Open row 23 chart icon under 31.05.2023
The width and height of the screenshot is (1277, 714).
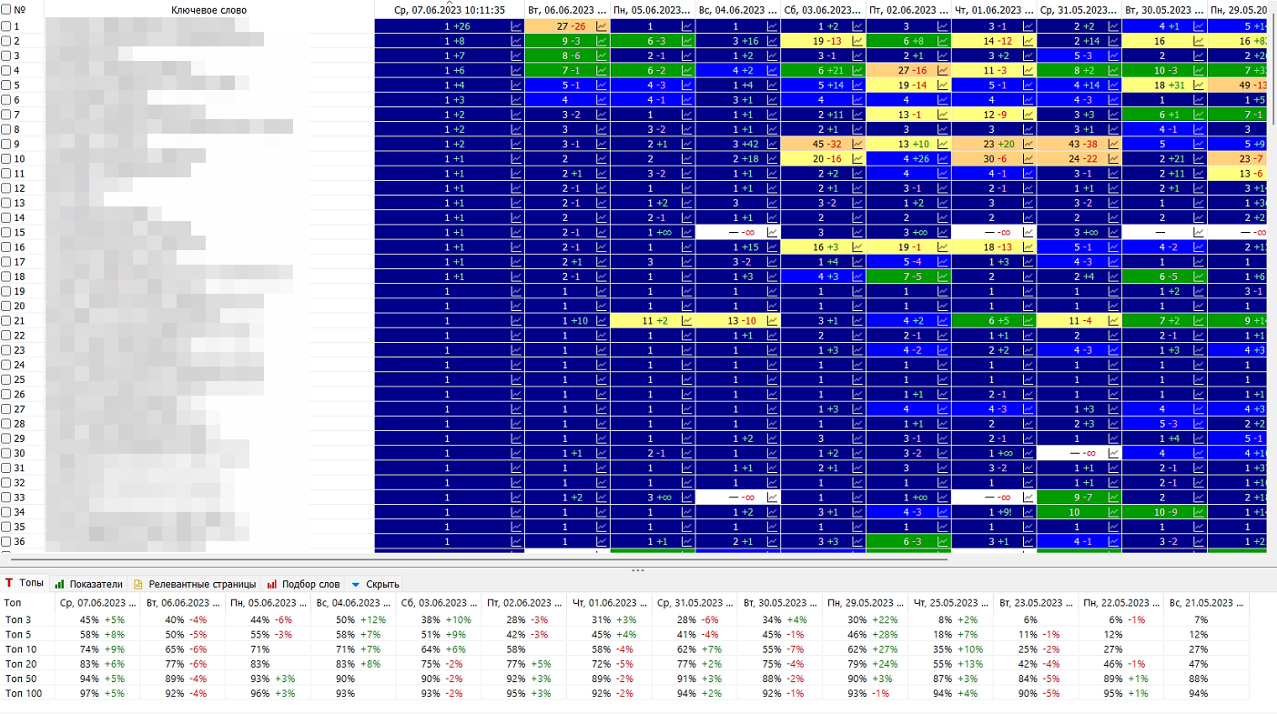point(1113,349)
